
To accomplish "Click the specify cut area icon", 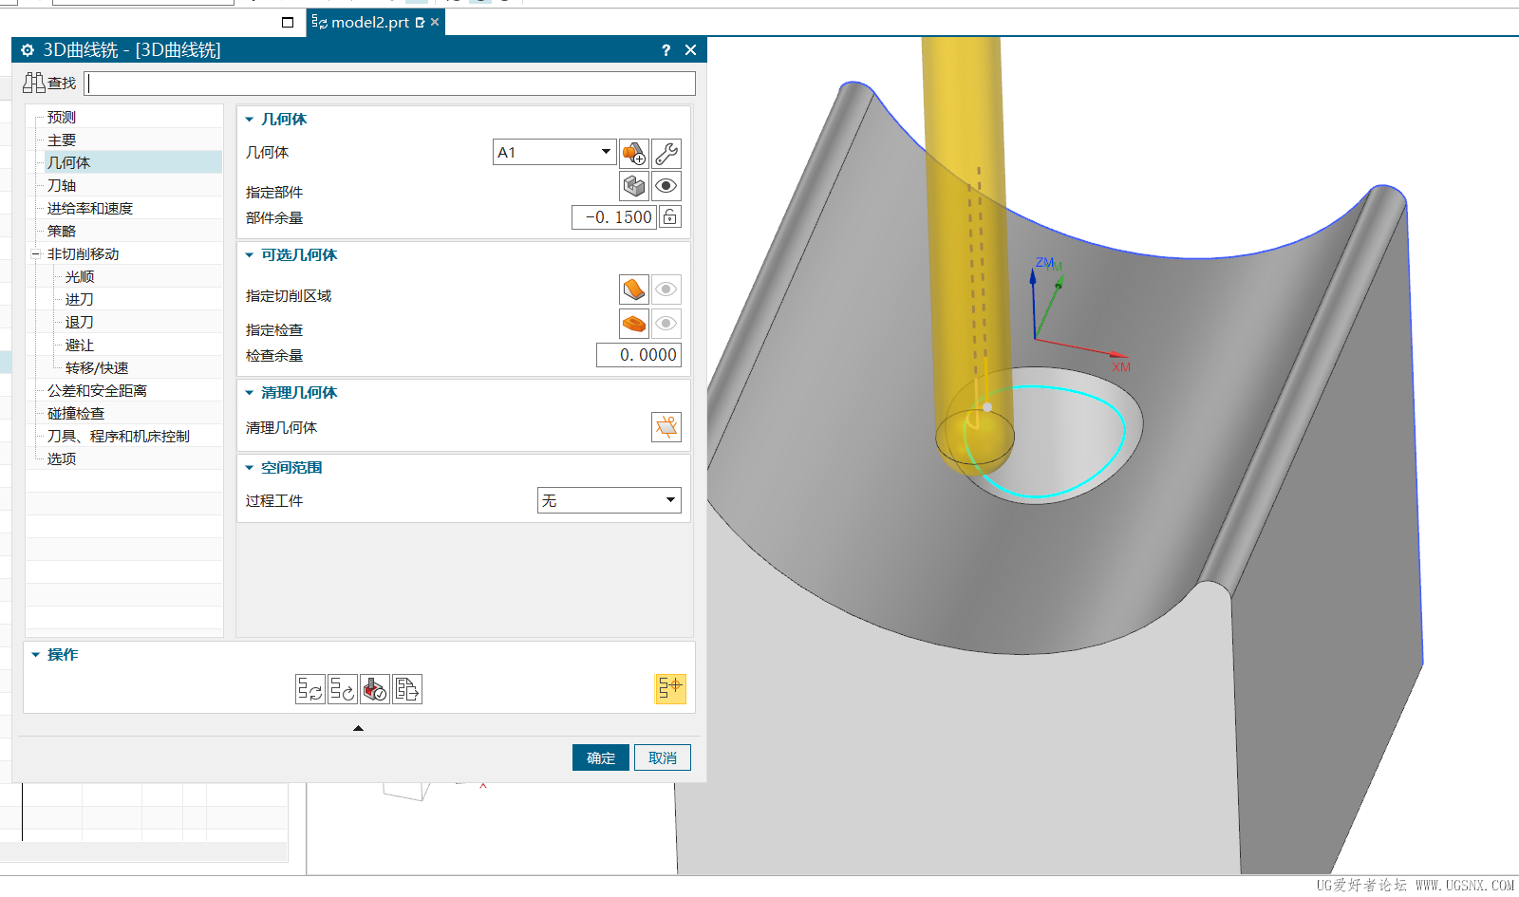I will [633, 290].
